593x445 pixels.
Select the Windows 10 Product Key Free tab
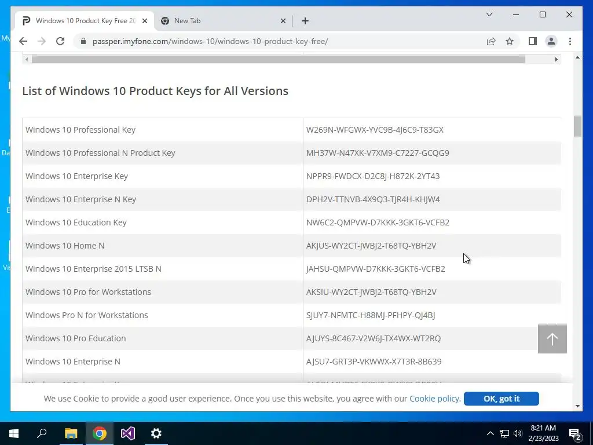pos(85,21)
